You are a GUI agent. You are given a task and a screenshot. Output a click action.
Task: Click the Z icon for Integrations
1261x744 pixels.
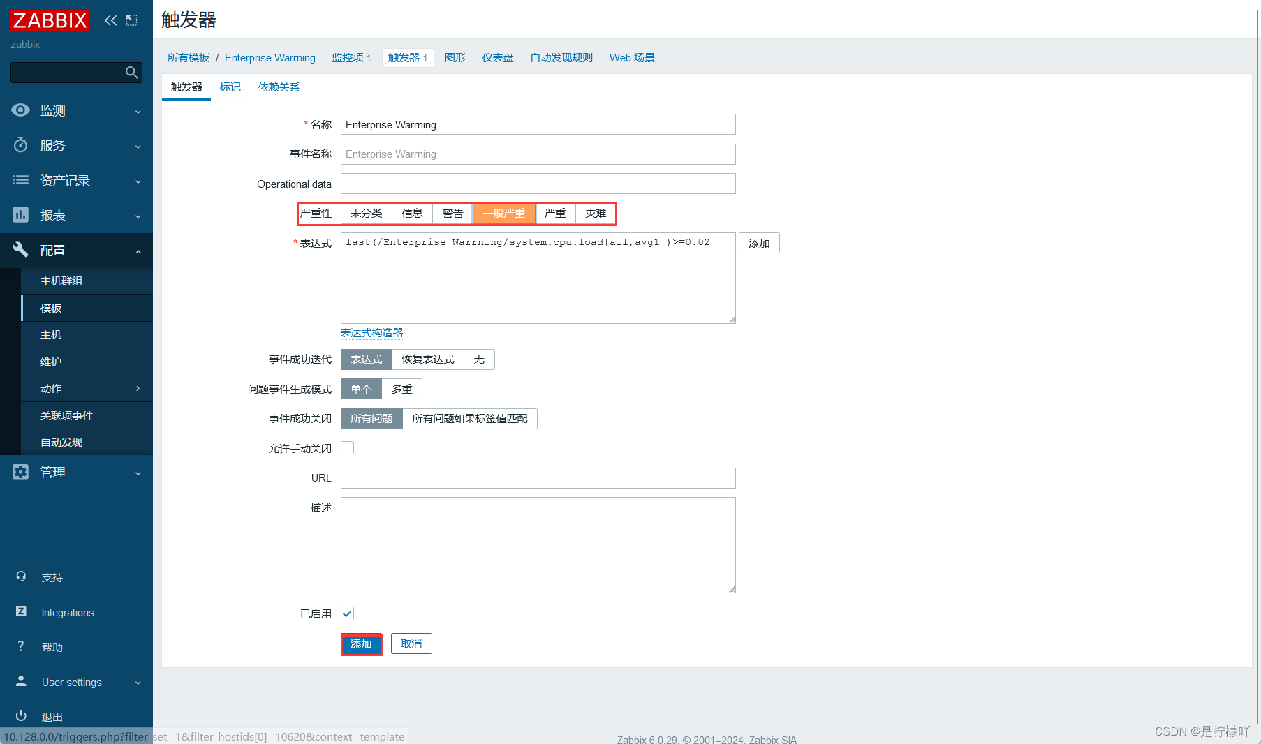point(21,611)
